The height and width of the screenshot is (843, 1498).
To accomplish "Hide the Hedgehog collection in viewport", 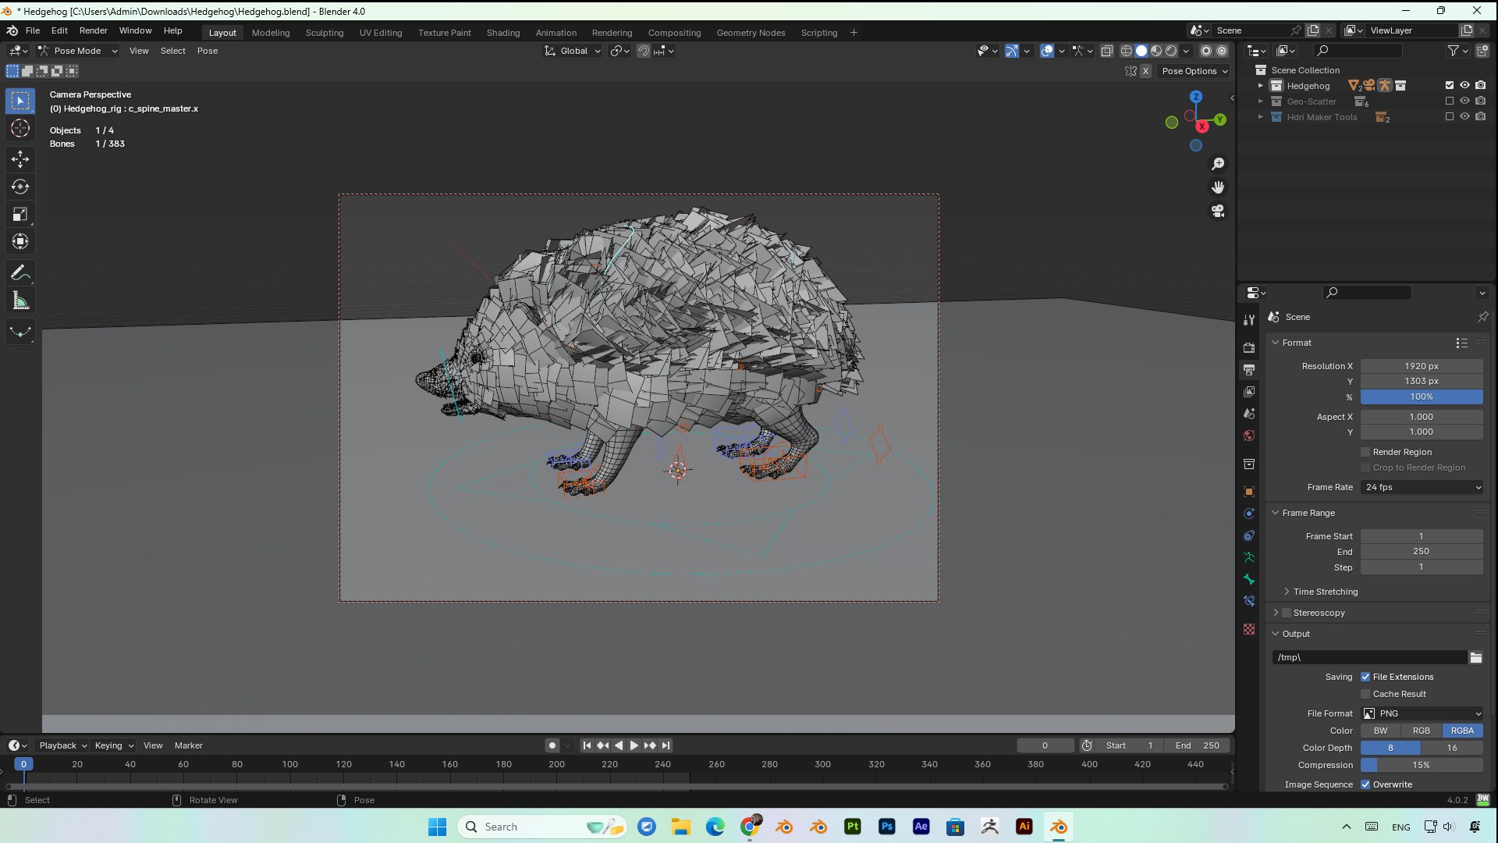I will point(1465,86).
